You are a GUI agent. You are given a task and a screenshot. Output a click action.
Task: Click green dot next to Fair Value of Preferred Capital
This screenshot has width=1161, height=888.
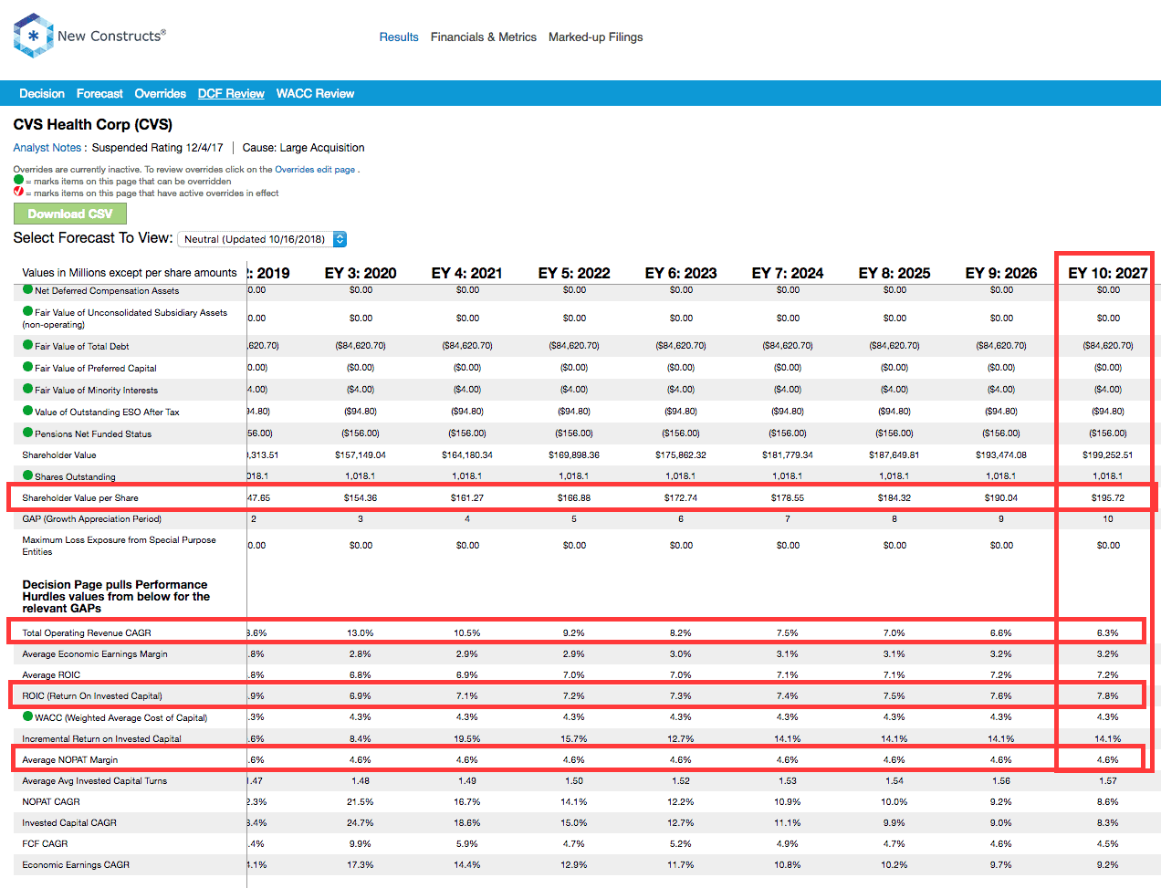point(27,367)
